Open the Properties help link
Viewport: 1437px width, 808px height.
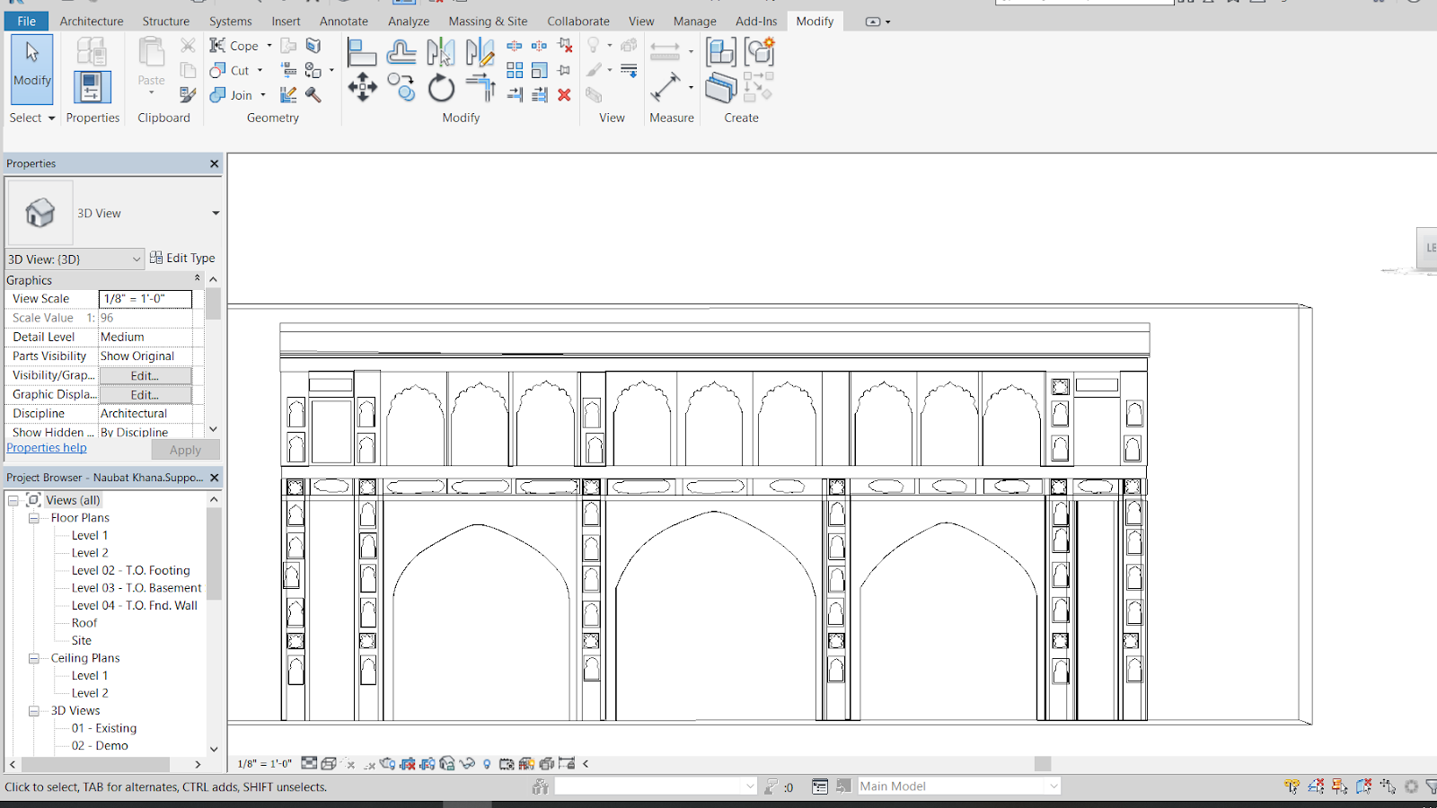(47, 448)
